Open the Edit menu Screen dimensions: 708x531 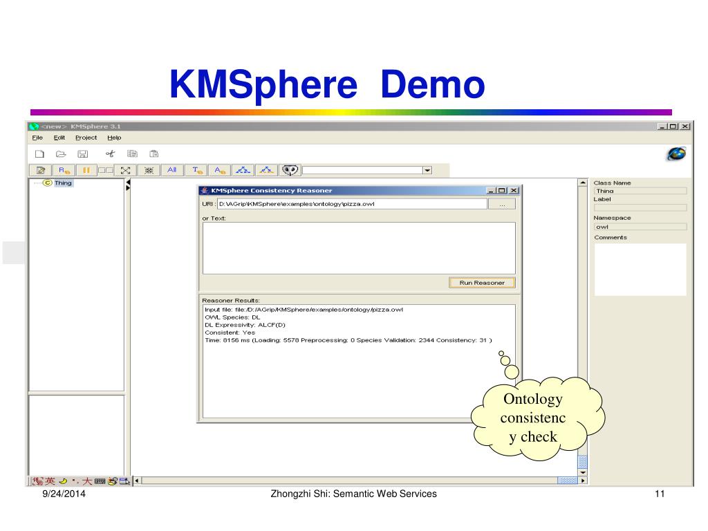59,138
